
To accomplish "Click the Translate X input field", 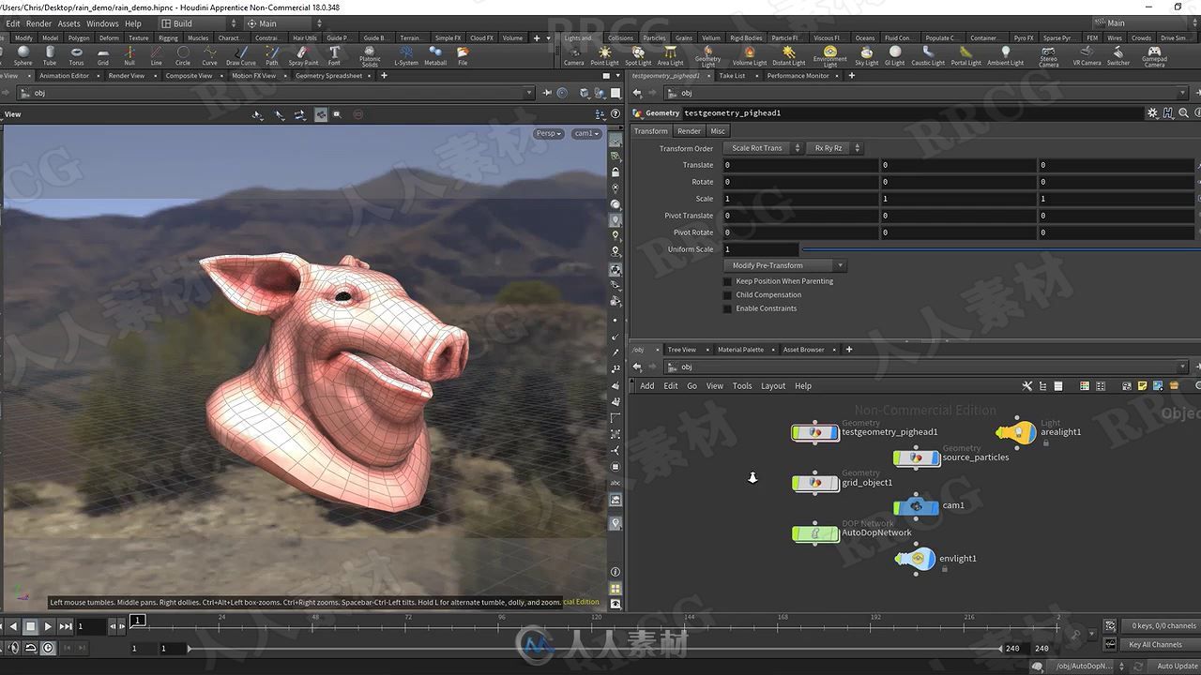I will (x=800, y=165).
